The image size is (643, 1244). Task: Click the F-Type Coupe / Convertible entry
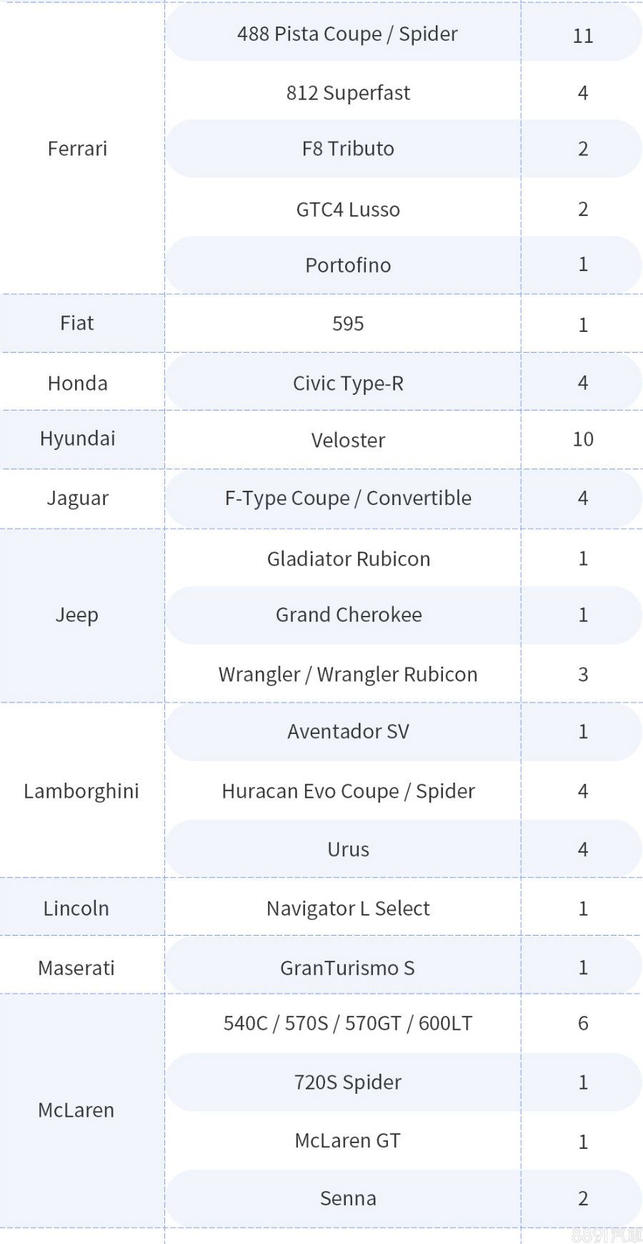348,498
